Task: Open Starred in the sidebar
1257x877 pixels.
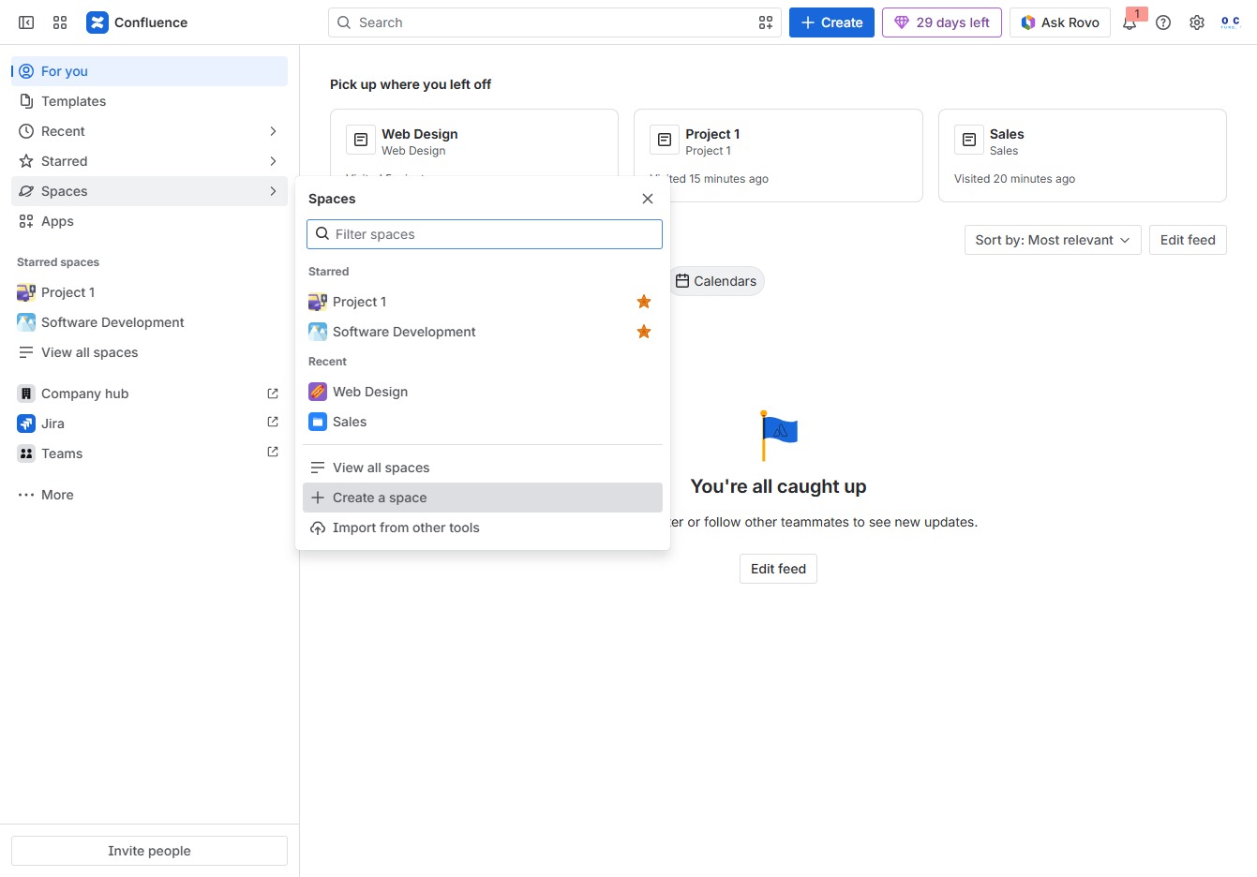Action: [x=149, y=161]
